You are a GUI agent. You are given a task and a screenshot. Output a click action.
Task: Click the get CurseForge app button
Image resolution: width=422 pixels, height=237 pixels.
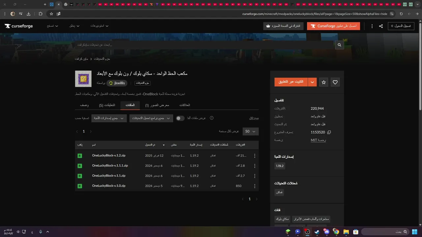point(333,26)
